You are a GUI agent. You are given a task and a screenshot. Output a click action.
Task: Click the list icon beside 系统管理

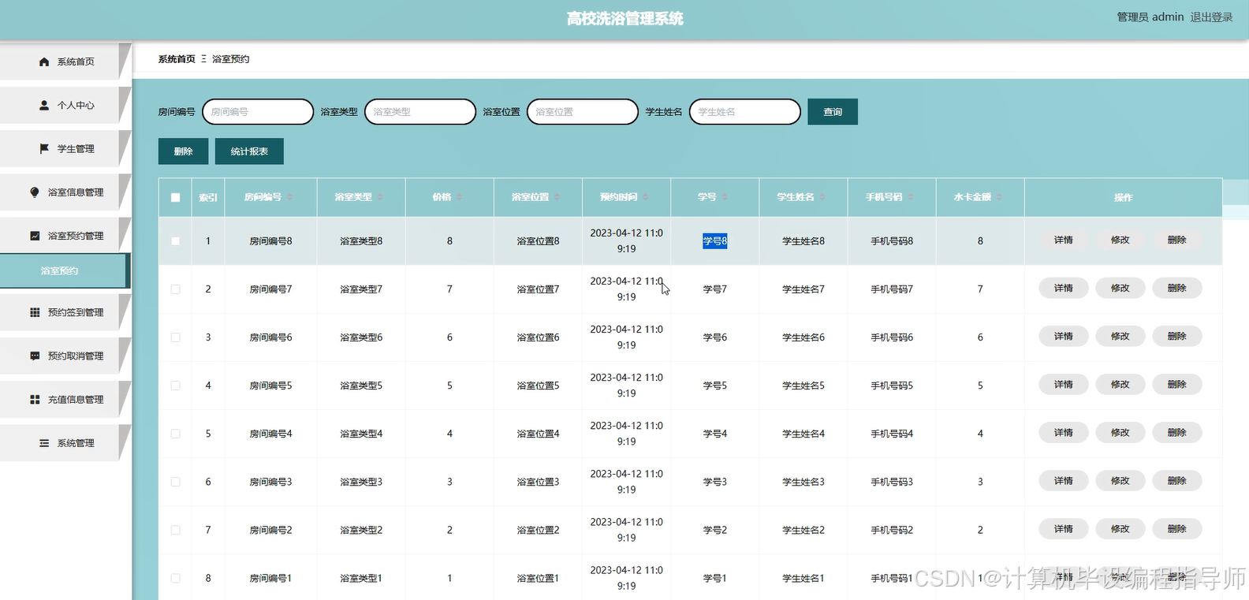pyautogui.click(x=44, y=443)
